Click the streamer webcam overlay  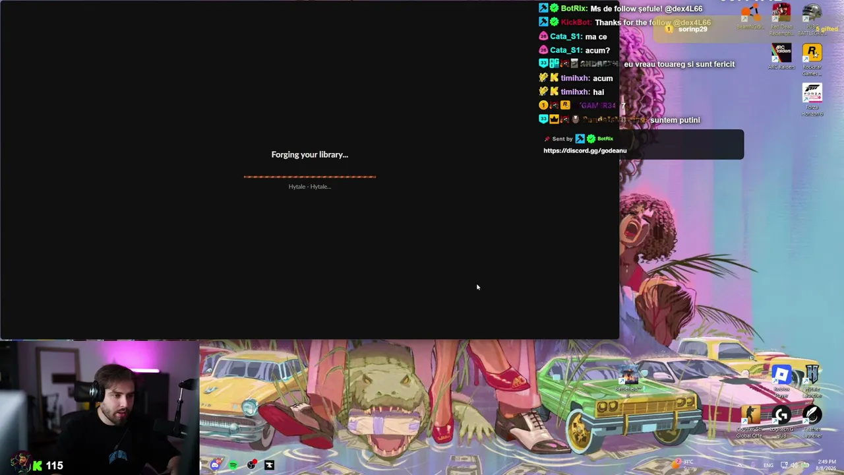tap(100, 407)
